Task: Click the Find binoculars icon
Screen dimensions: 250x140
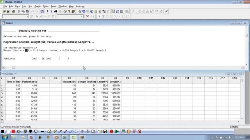Action: (55, 11)
